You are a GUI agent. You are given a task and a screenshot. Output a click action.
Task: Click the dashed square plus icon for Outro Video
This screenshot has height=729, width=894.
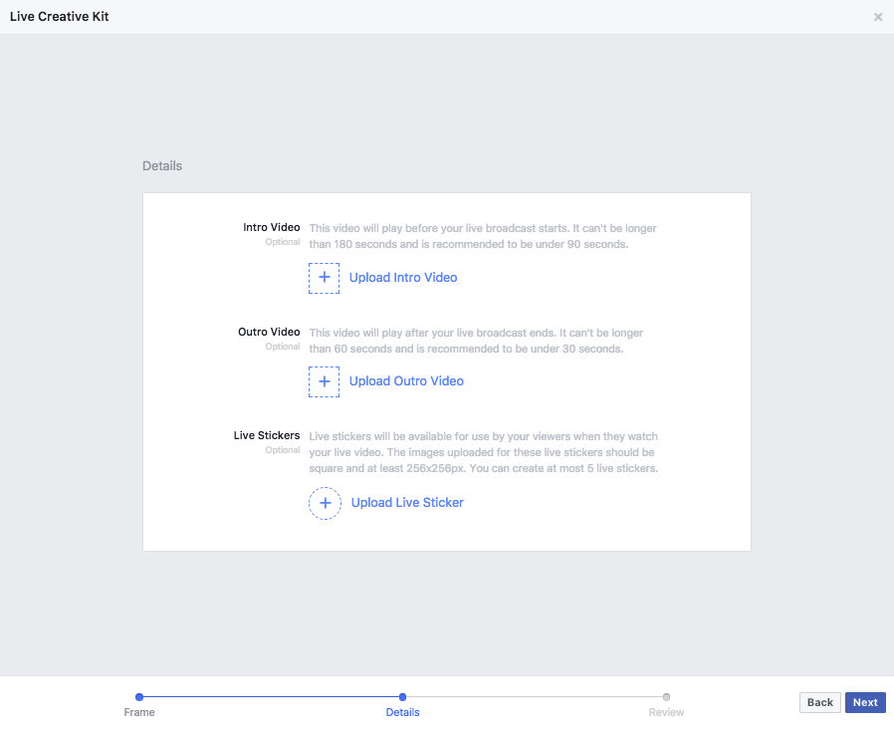click(324, 381)
